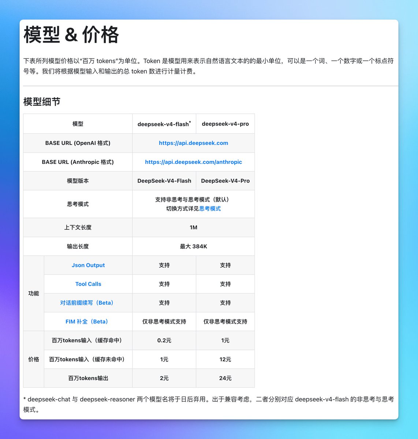Image resolution: width=418 pixels, height=439 pixels.
Task: Select the 最大 384K value
Action: pyautogui.click(x=193, y=246)
